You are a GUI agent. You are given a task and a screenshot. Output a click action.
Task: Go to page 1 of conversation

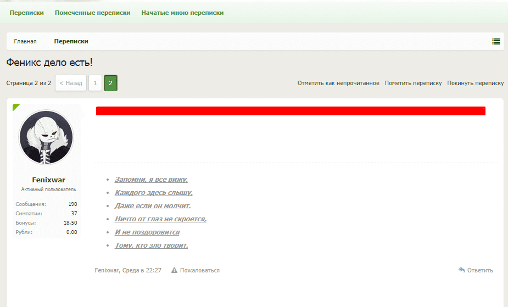pyautogui.click(x=95, y=83)
